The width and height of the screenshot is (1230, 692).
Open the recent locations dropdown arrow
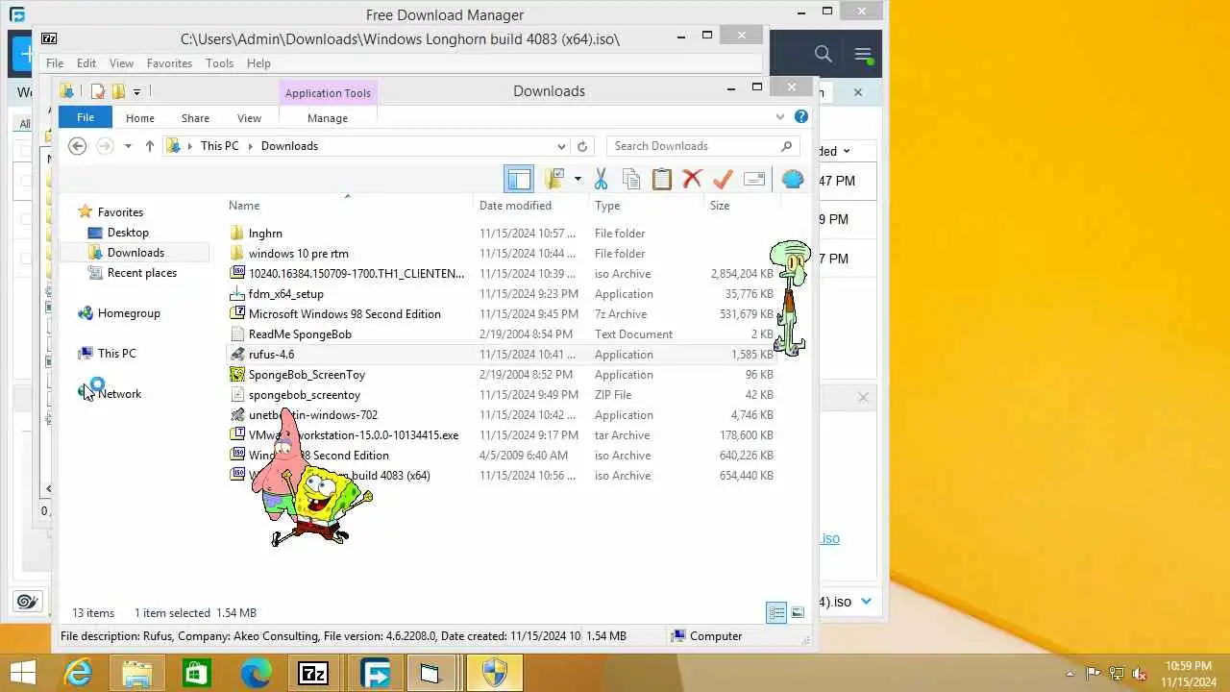[128, 146]
